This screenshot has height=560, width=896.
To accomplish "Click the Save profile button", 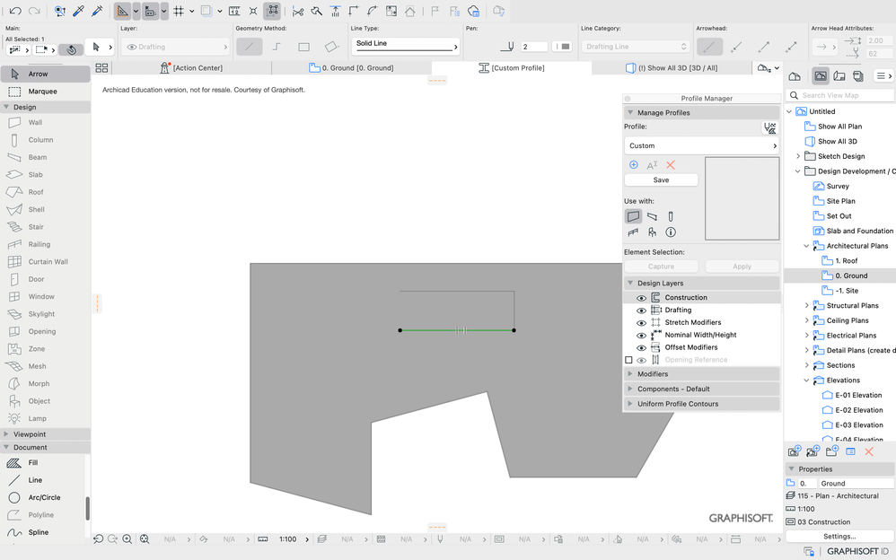I will [661, 180].
